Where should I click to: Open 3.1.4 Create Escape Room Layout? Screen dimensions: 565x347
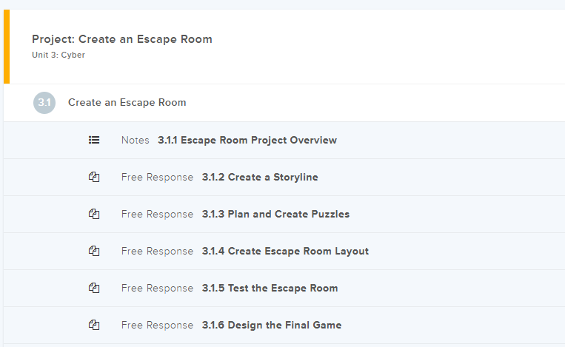285,251
